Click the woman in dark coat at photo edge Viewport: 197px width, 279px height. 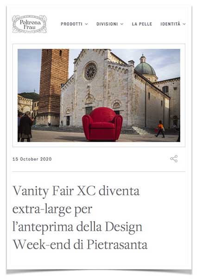pos(26,126)
